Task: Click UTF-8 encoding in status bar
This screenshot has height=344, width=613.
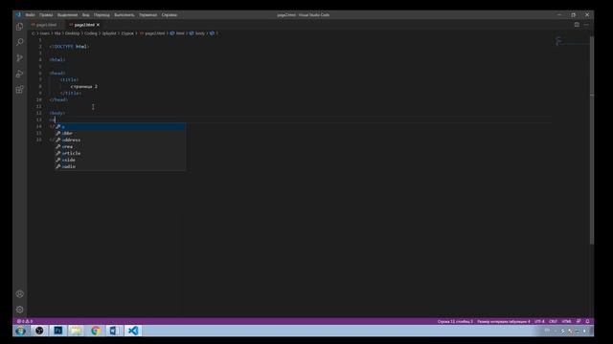Action: (539, 321)
